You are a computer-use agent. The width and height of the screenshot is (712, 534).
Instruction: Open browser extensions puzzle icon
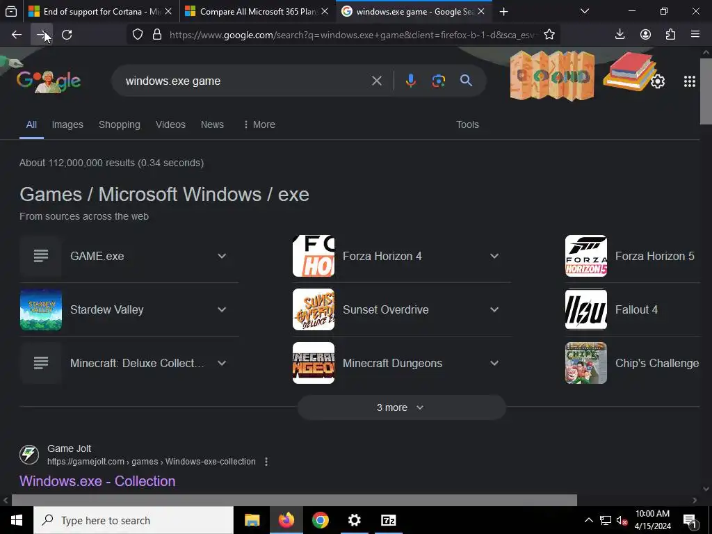tap(670, 34)
